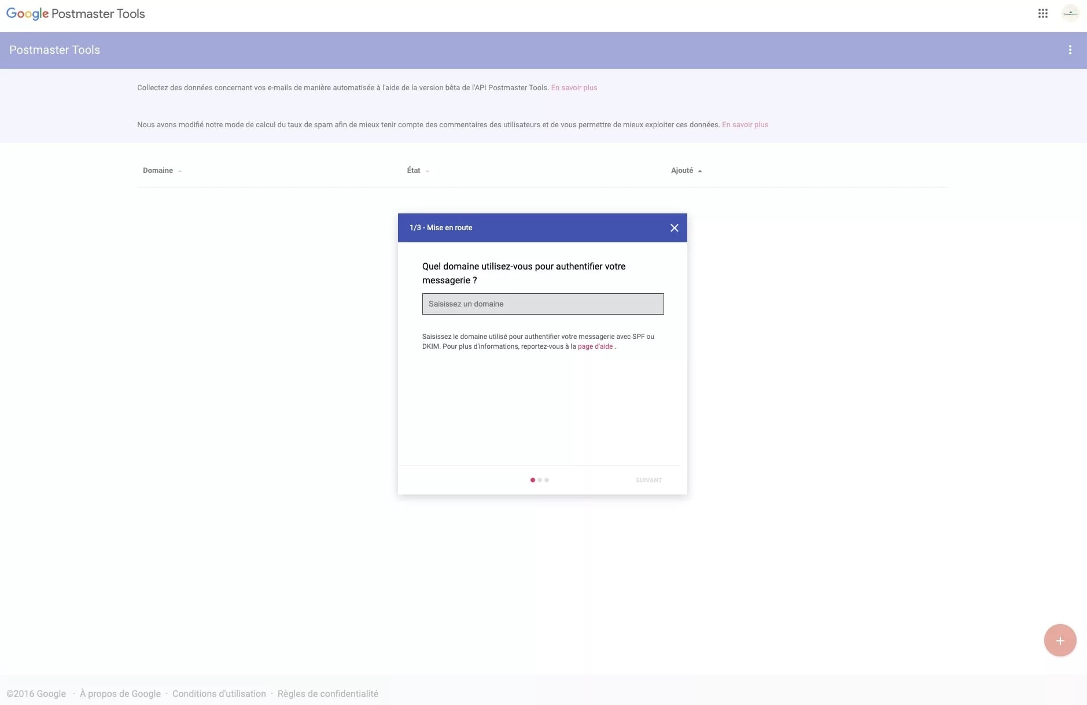The image size is (1087, 705).
Task: Close the Mise en route dialog
Action: 674,228
